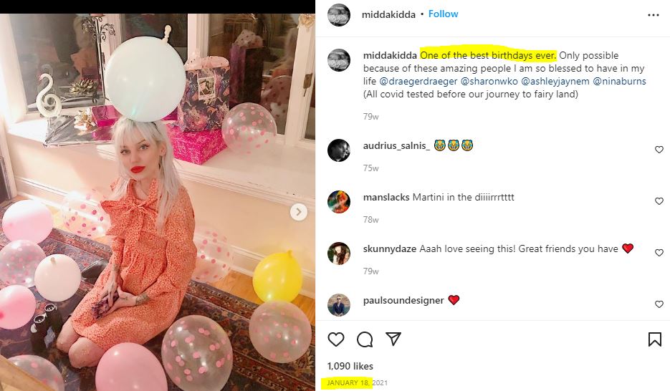Save post with bookmark icon
The width and height of the screenshot is (670, 391).
pos(655,339)
